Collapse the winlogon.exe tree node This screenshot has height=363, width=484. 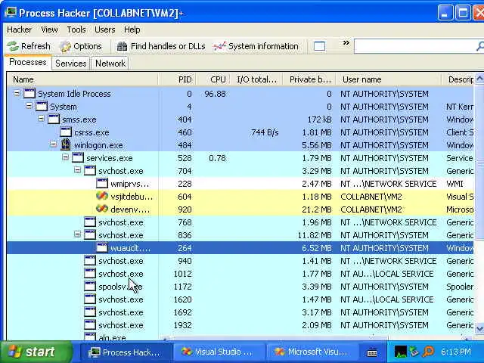54,144
